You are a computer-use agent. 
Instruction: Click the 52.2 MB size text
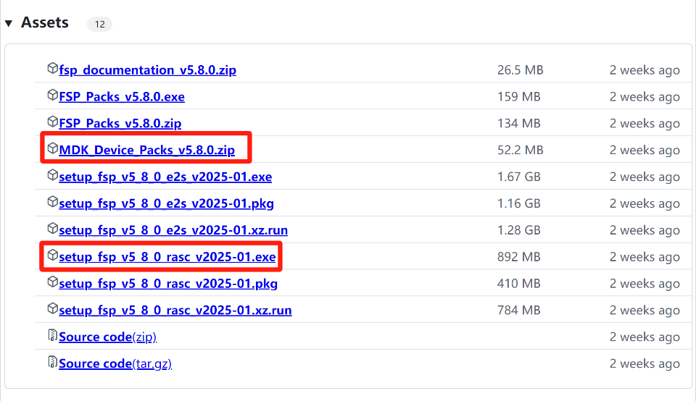[x=520, y=150]
